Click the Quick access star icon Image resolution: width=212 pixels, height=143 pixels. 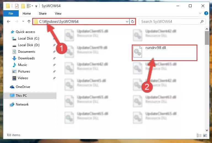(12, 32)
